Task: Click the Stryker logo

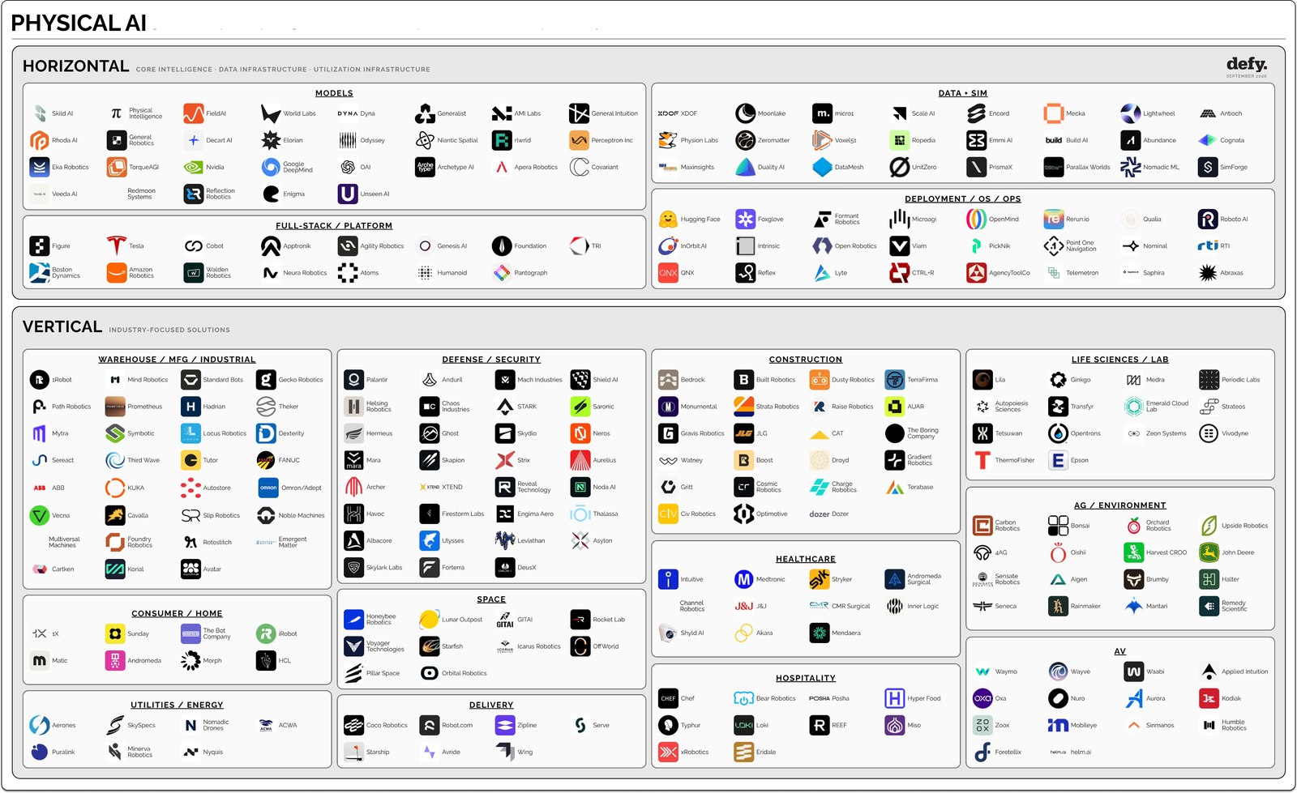Action: pos(820,579)
